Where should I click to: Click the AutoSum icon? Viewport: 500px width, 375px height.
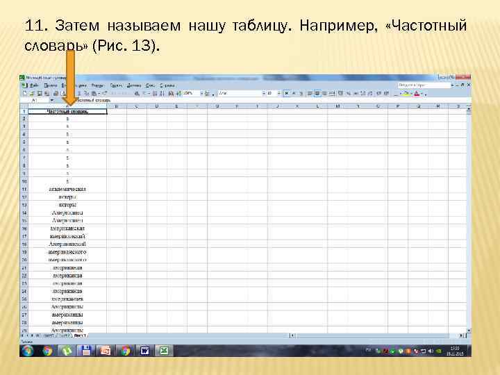pos(145,93)
